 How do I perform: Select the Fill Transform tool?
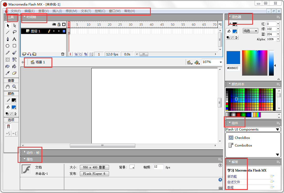pos(14,60)
